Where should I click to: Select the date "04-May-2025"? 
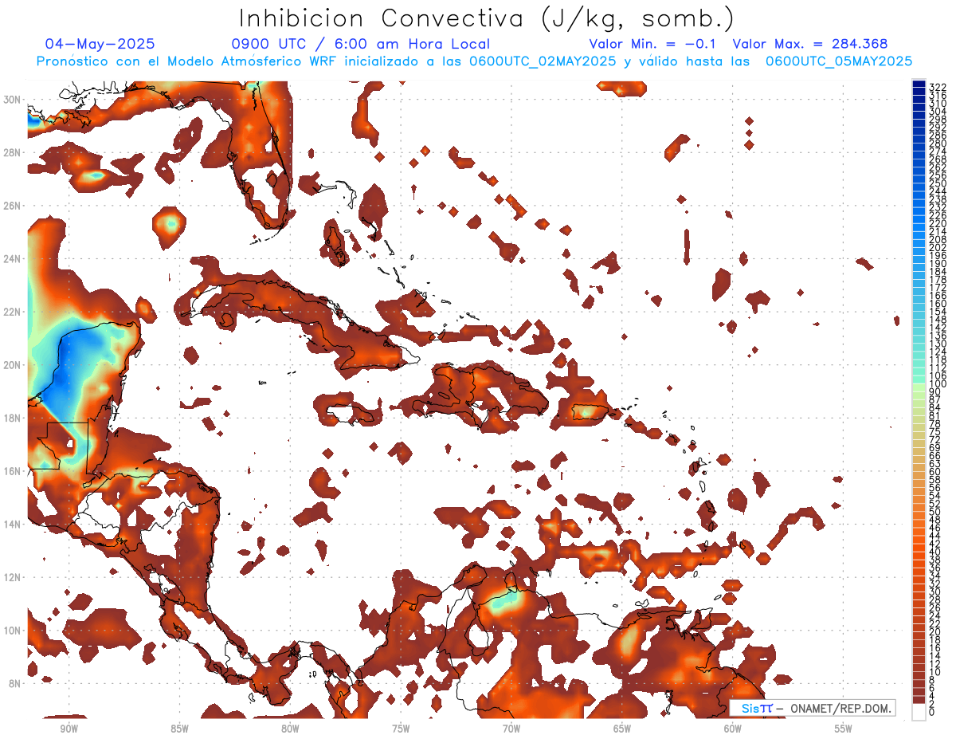[100, 44]
